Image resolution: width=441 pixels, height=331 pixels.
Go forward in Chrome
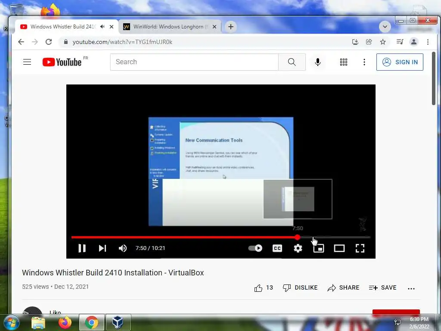(34, 42)
